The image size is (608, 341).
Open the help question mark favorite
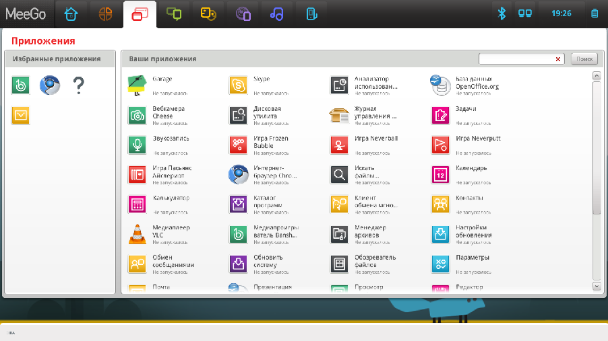pyautogui.click(x=79, y=85)
